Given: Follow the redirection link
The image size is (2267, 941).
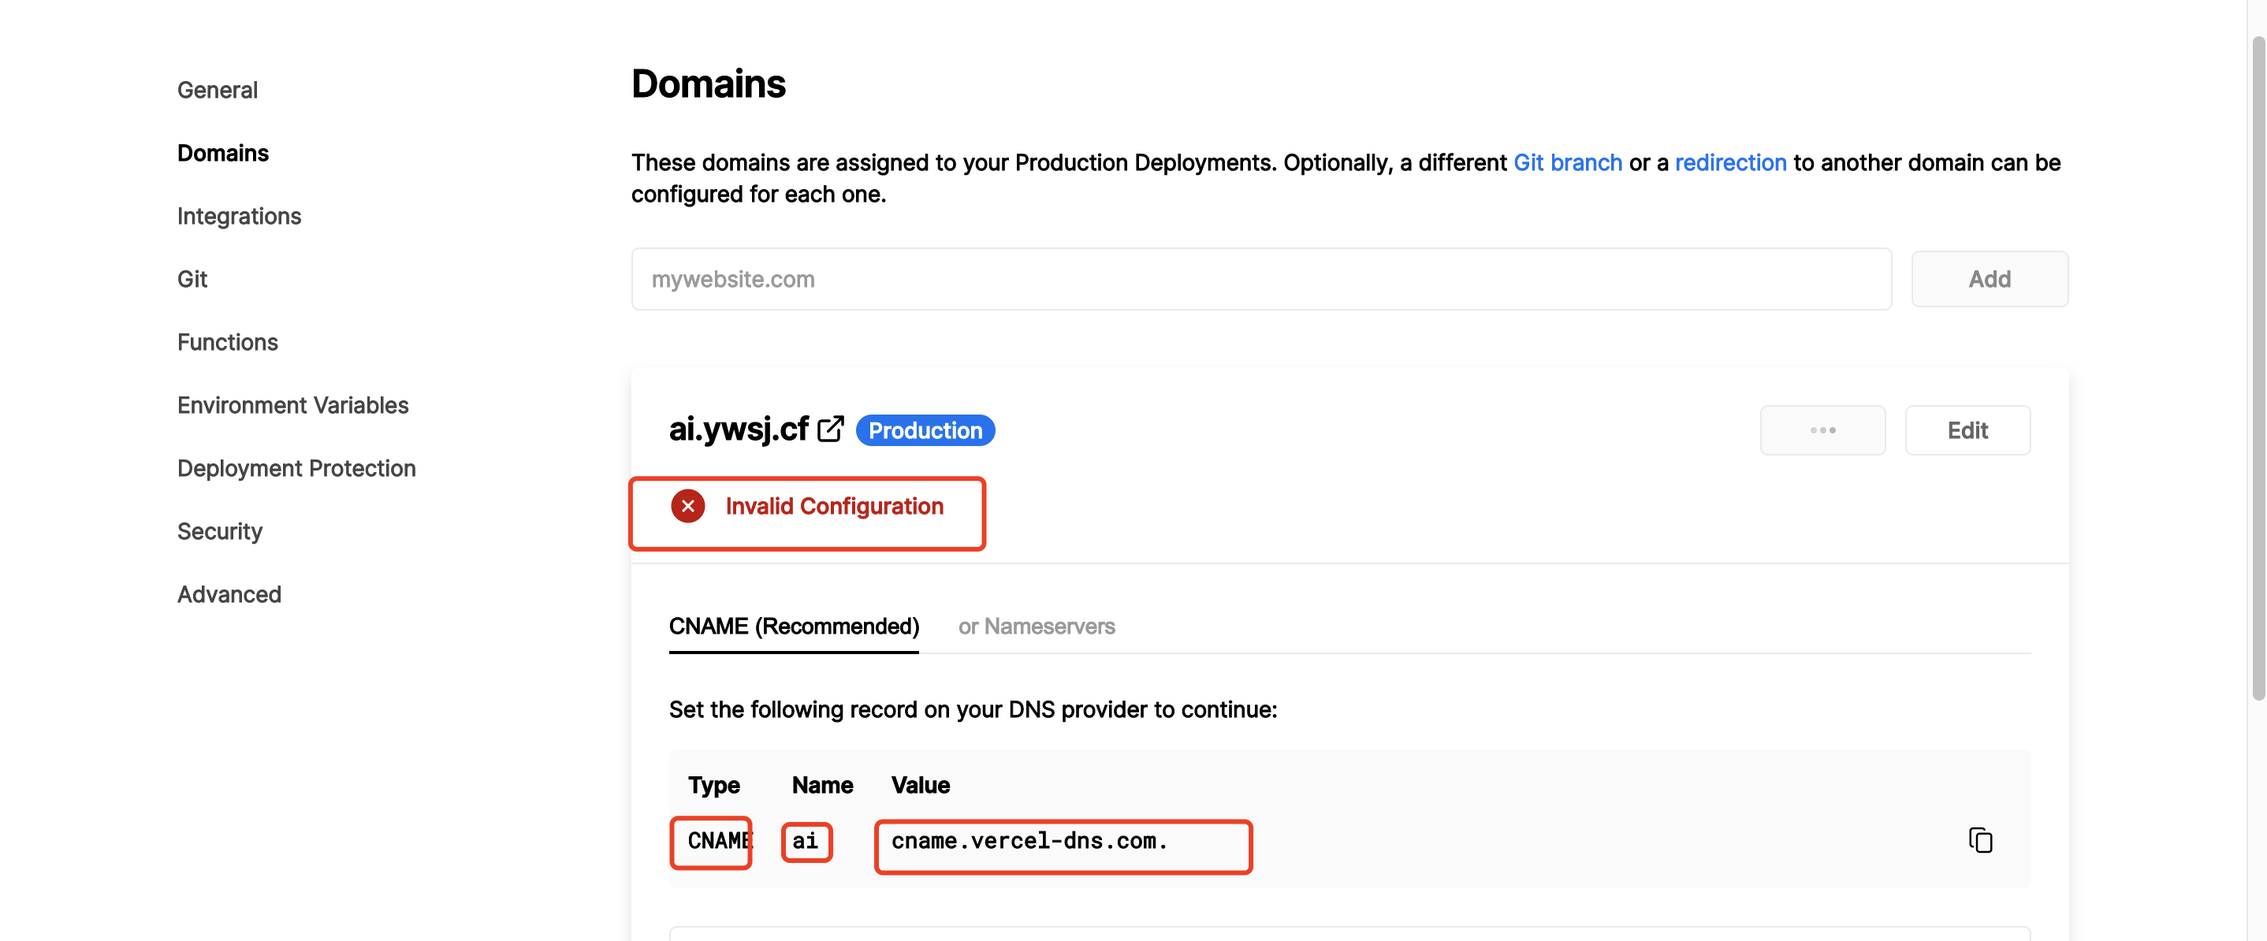Looking at the screenshot, I should pos(1729,163).
